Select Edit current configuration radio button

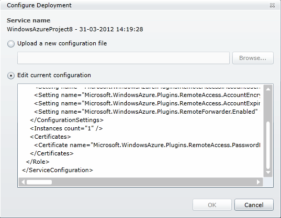coord(11,76)
